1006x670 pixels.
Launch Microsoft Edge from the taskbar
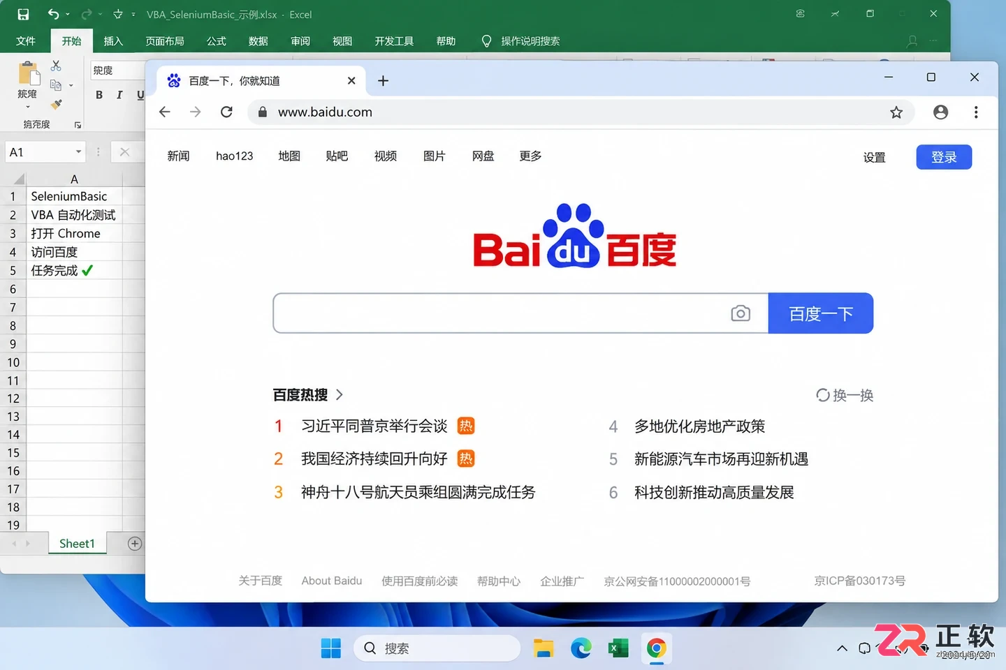pyautogui.click(x=581, y=648)
